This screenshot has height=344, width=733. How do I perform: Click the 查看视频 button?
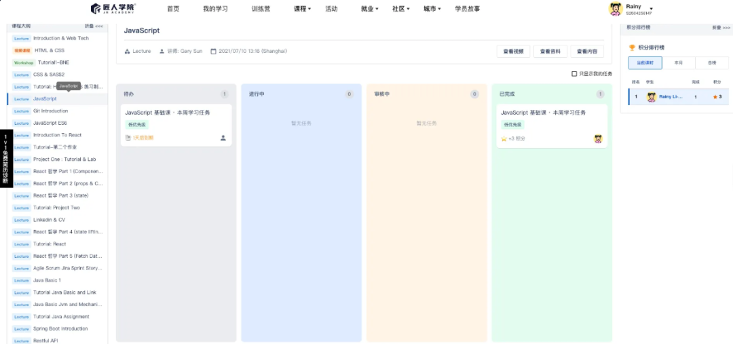click(x=513, y=52)
